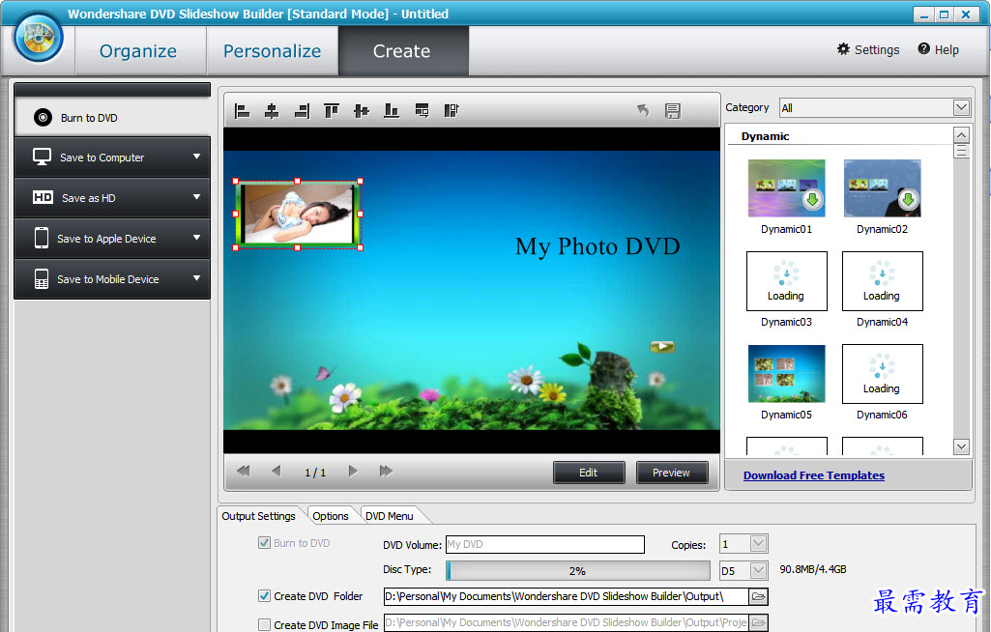The height and width of the screenshot is (632, 991).
Task: Open the D5 disc type dropdown
Action: pyautogui.click(x=759, y=570)
